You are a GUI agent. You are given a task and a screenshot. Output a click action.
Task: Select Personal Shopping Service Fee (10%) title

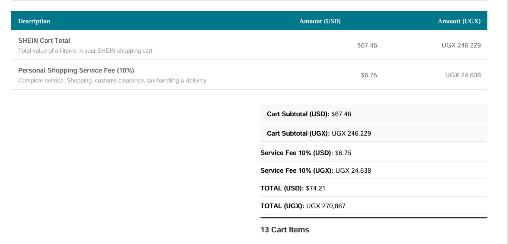pyautogui.click(x=76, y=70)
